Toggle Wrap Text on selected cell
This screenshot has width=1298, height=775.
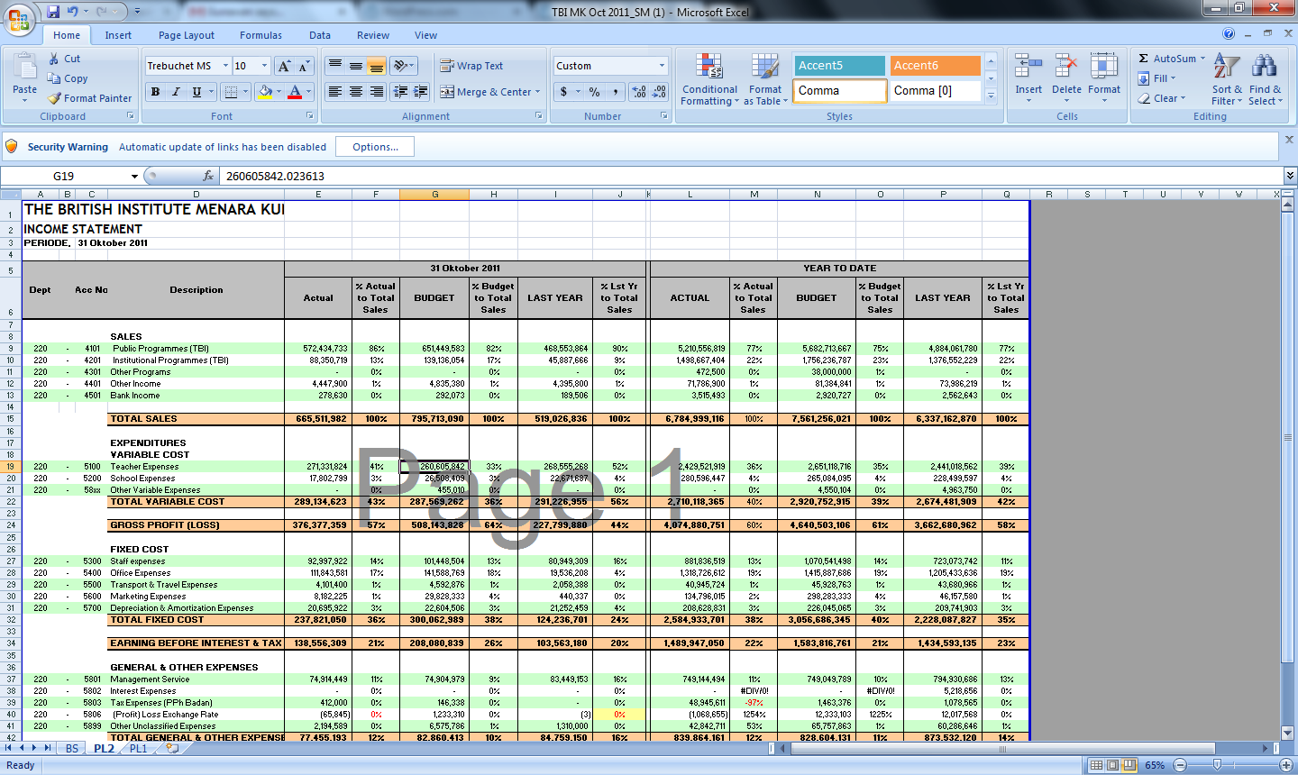(x=471, y=66)
